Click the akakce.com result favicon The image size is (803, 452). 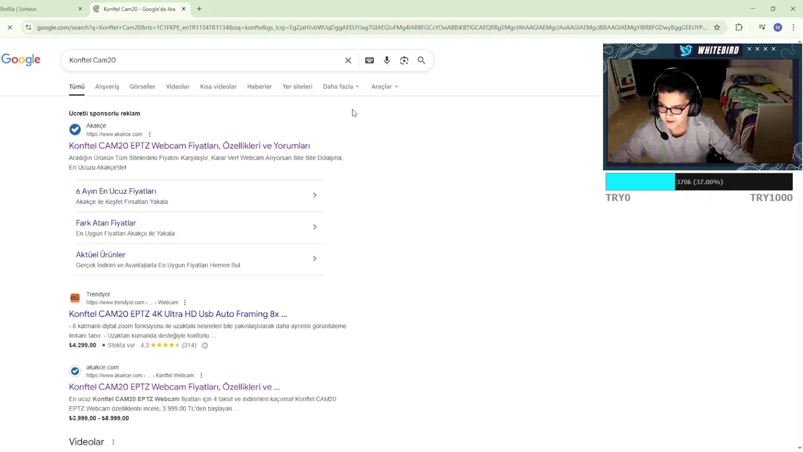click(x=75, y=371)
